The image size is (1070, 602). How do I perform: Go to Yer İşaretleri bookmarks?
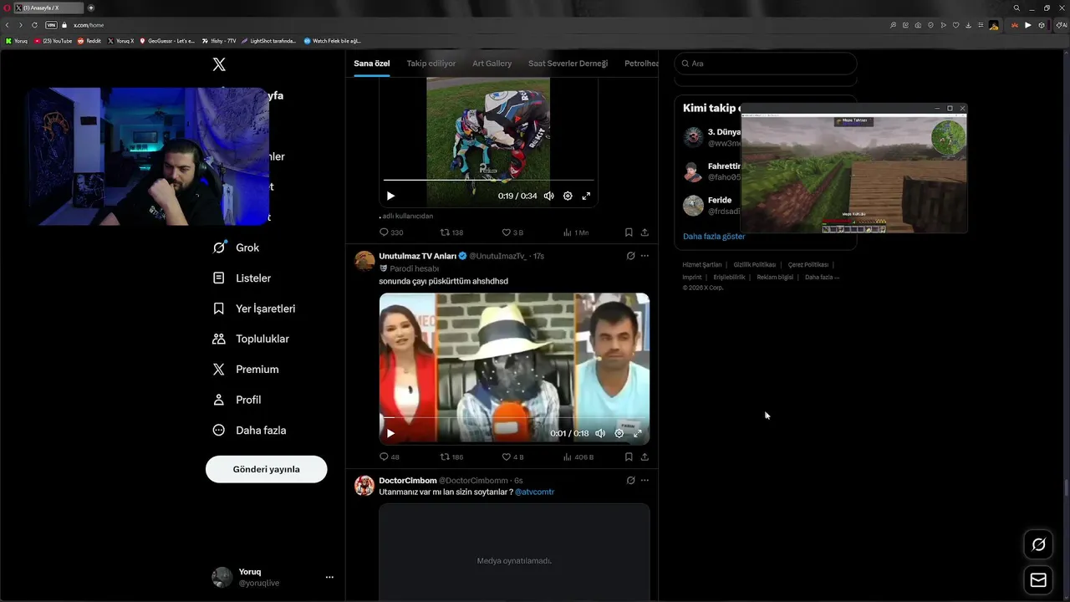[x=254, y=309]
